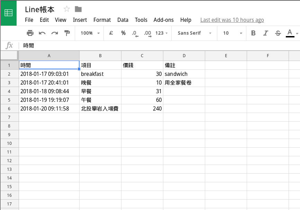Open the Google Sheets home icon
The width and height of the screenshot is (300, 210).
click(8, 13)
